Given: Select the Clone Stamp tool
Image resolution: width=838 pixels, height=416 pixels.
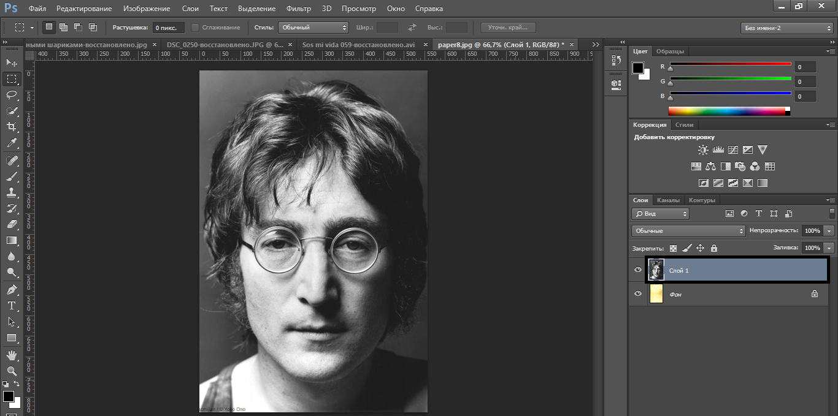Looking at the screenshot, I should pyautogui.click(x=12, y=192).
